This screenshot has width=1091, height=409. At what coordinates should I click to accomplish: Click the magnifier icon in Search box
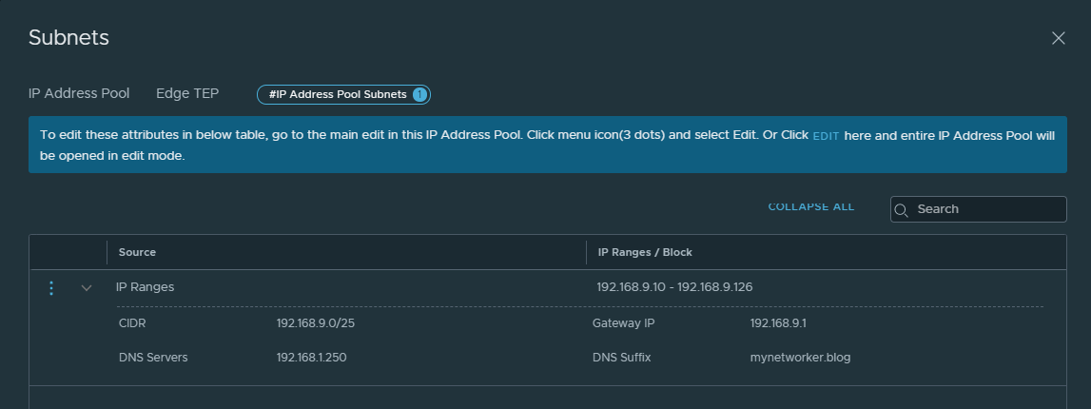click(x=903, y=209)
